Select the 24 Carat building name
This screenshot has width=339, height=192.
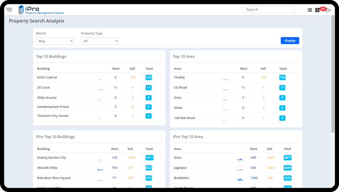43,88
